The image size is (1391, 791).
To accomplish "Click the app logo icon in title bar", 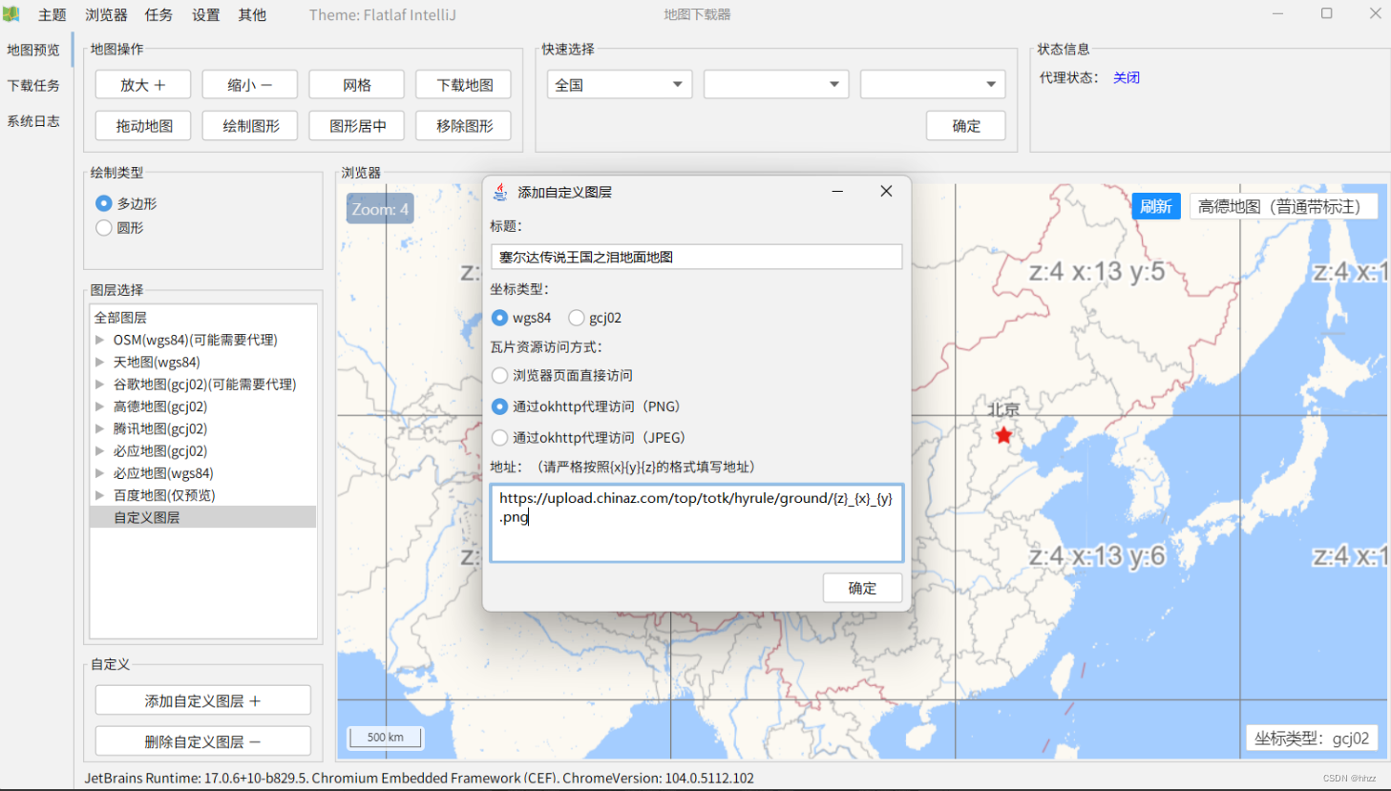I will (11, 14).
